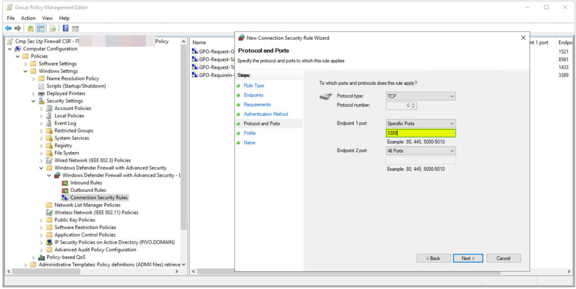Open Endpoint 1 port dropdown showing Specific Ports

pyautogui.click(x=421, y=123)
